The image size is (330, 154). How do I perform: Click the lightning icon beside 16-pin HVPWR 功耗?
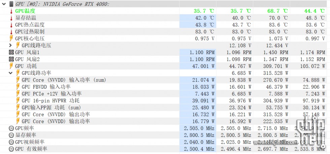tap(18, 101)
